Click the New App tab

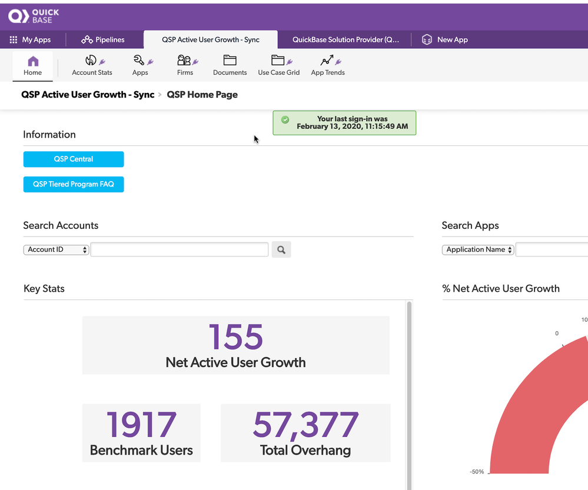[x=445, y=40]
